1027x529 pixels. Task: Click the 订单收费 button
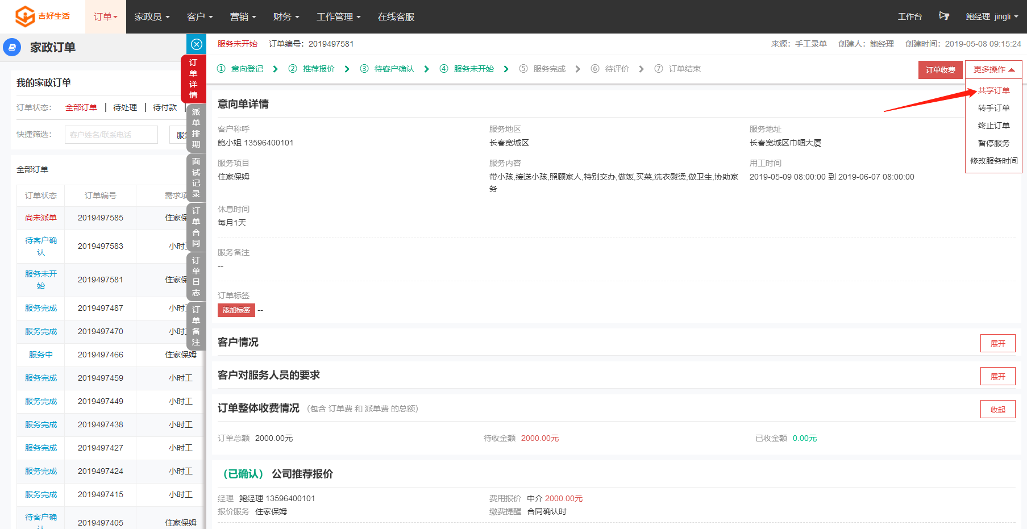tap(941, 70)
